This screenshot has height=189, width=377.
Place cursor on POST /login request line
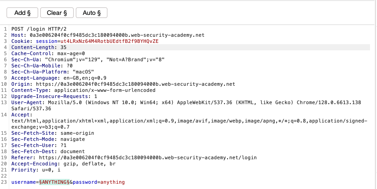[x=39, y=29]
